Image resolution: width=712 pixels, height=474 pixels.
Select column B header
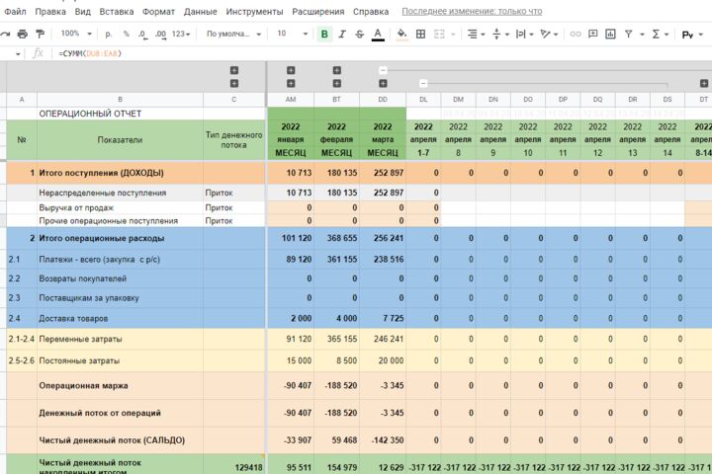(x=120, y=100)
